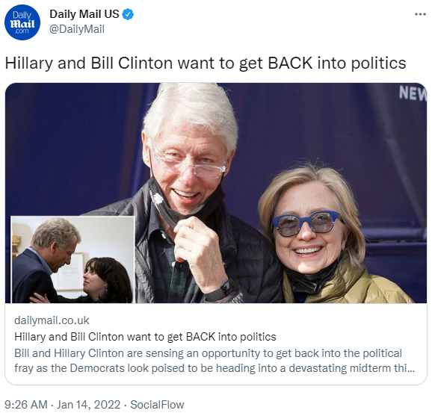This screenshot has height=416, width=432.
Task: Click the gray article description snippet
Action: pyautogui.click(x=215, y=361)
